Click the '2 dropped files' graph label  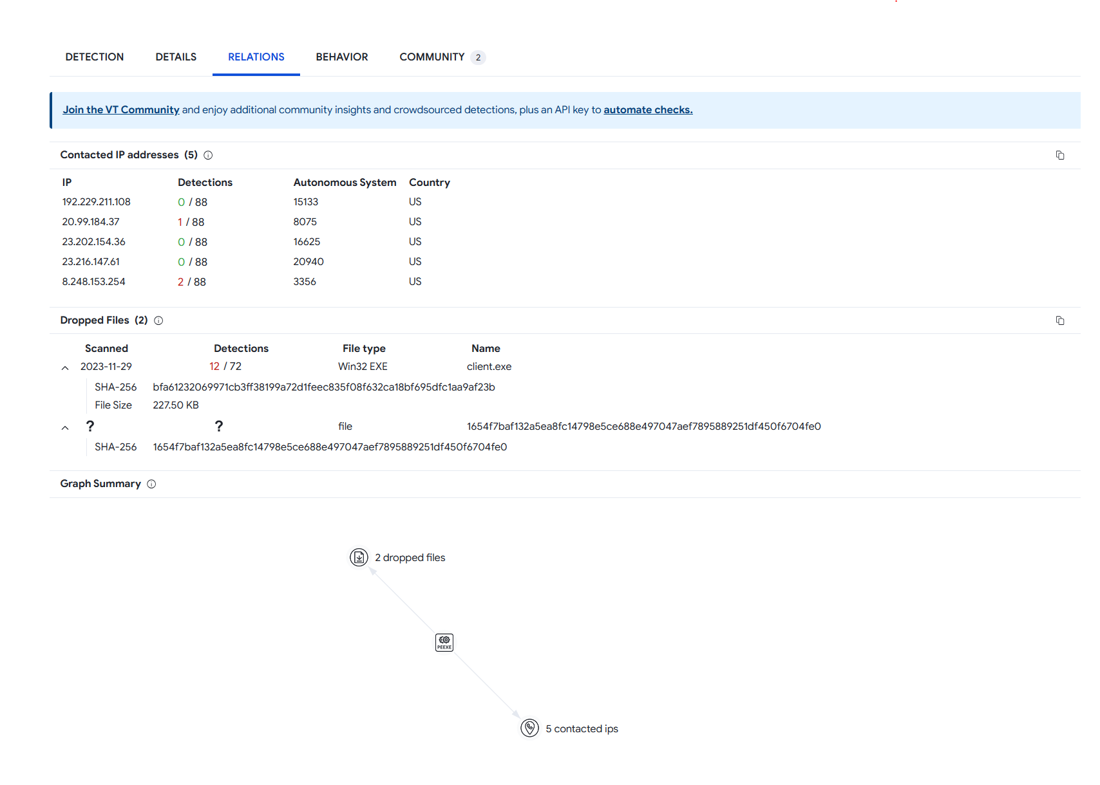tap(410, 558)
